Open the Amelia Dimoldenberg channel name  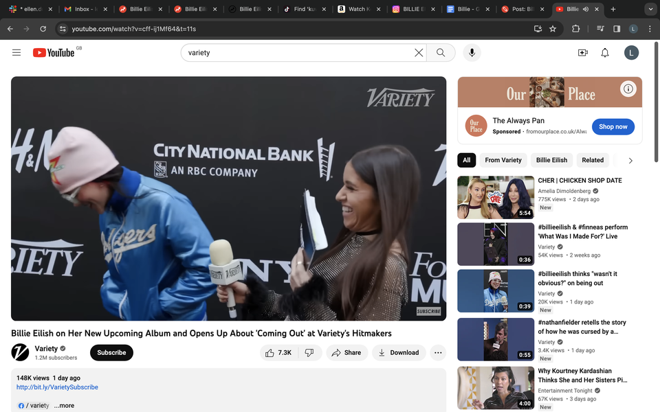[564, 191]
